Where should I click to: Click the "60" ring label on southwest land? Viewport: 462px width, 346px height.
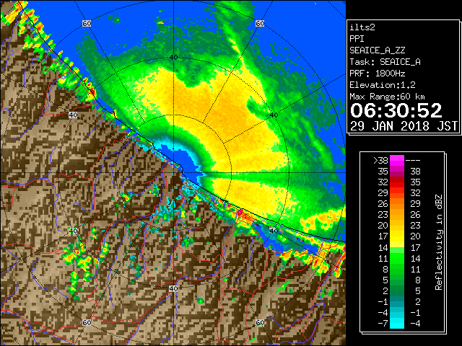pos(87,322)
